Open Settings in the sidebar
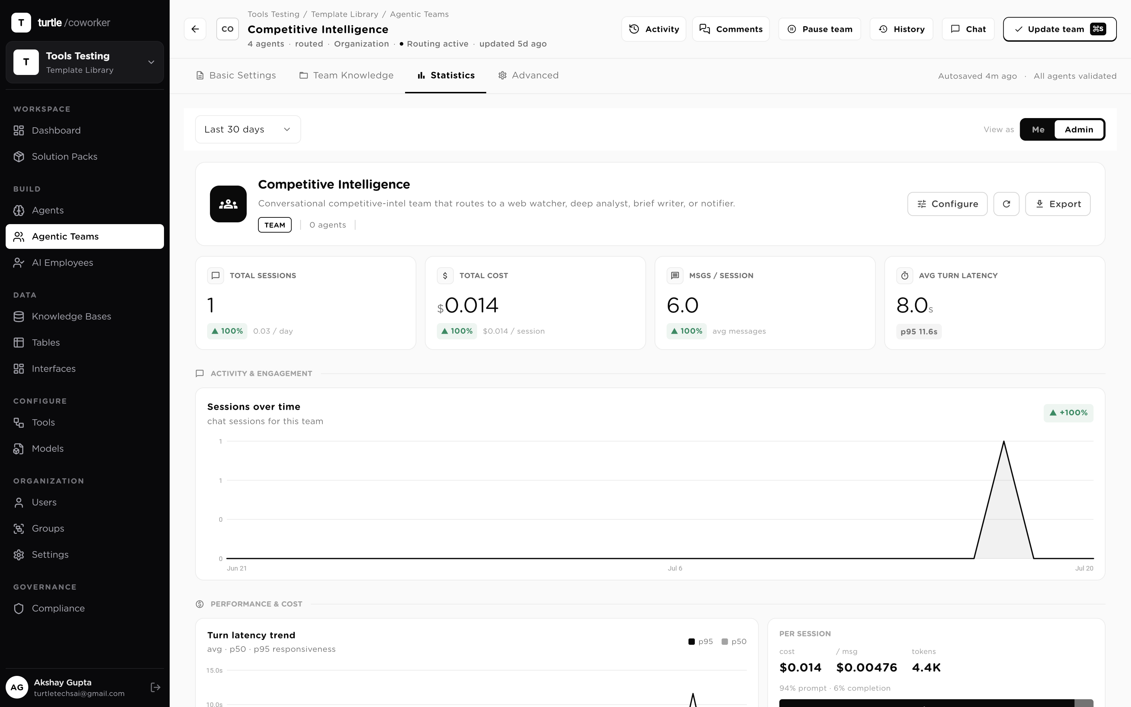Viewport: 1131px width, 707px height. [x=84, y=555]
